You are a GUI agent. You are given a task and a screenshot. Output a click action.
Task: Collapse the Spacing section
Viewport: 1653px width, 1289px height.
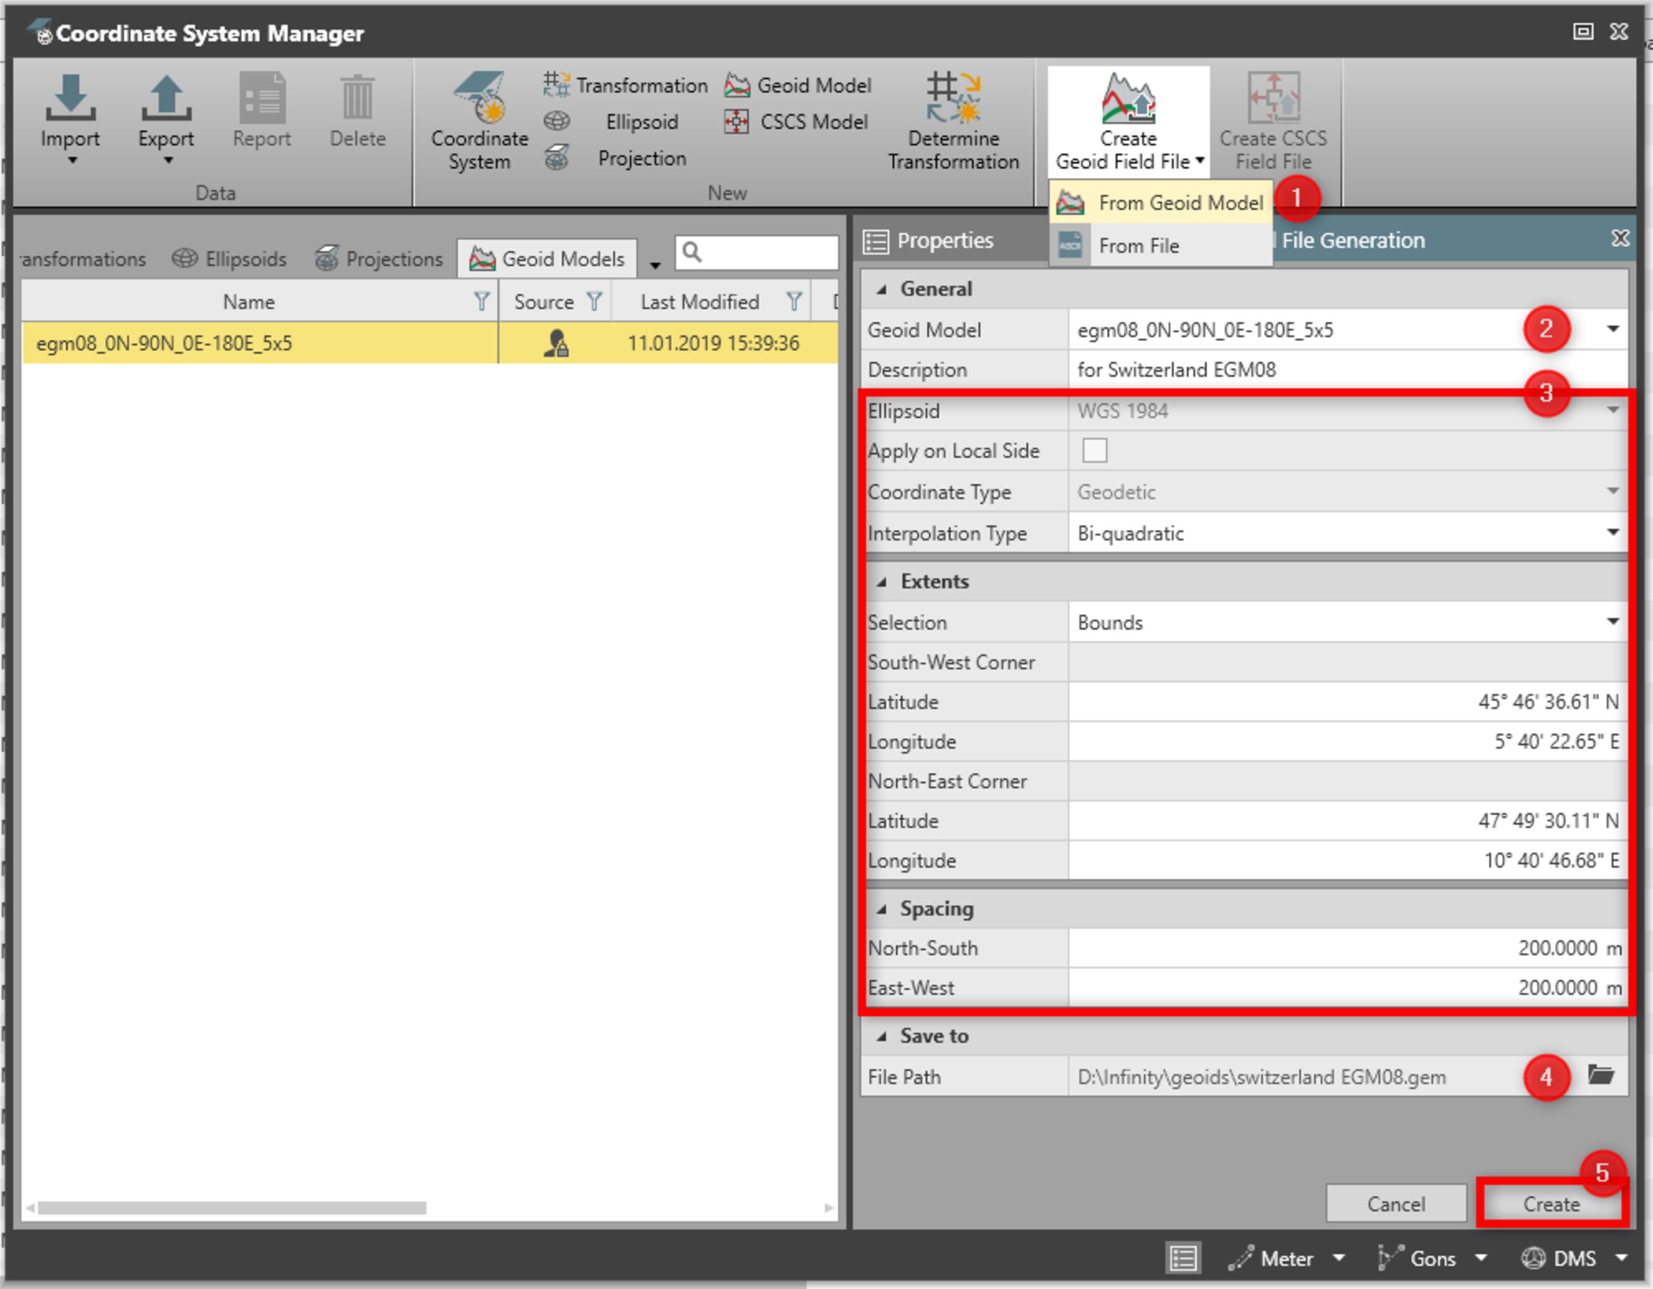coord(881,909)
